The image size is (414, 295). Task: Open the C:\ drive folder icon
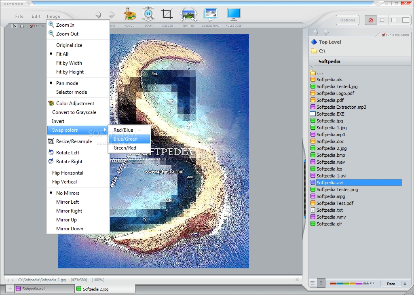tap(314, 51)
